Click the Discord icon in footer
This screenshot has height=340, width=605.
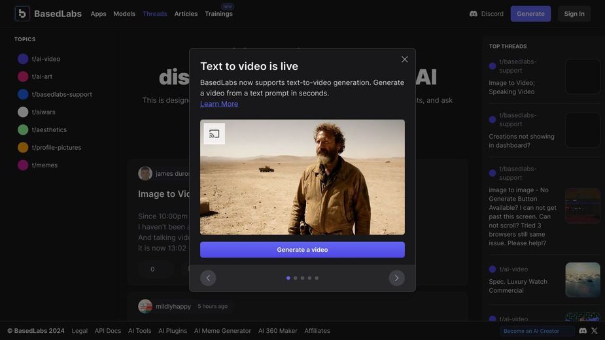point(583,331)
